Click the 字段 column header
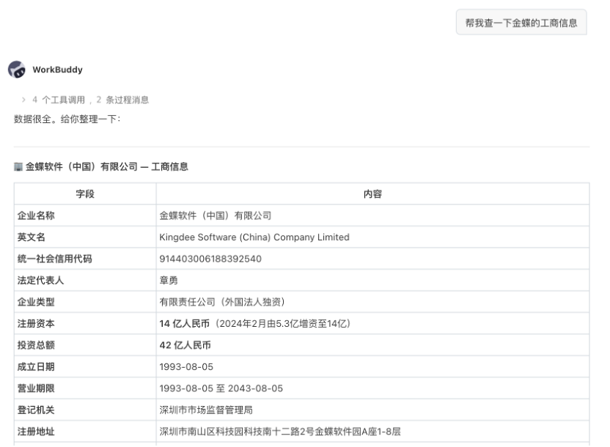 click(85, 194)
